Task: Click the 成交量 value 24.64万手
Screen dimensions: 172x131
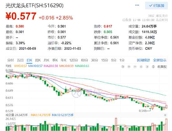Action: point(149,27)
